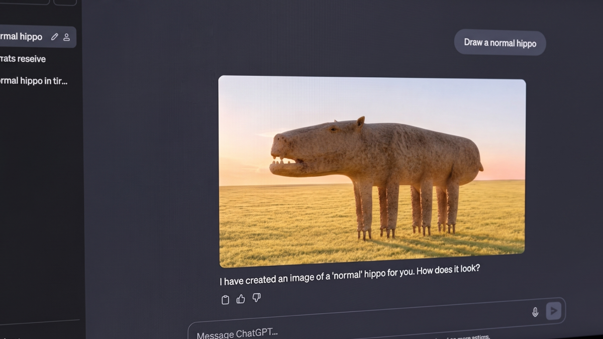Screen dimensions: 603x339
Task: Toggle positive feedback on the hippo response
Action: [241, 299]
